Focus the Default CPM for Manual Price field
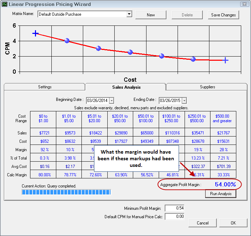The height and width of the screenshot is (236, 251). 174,217
